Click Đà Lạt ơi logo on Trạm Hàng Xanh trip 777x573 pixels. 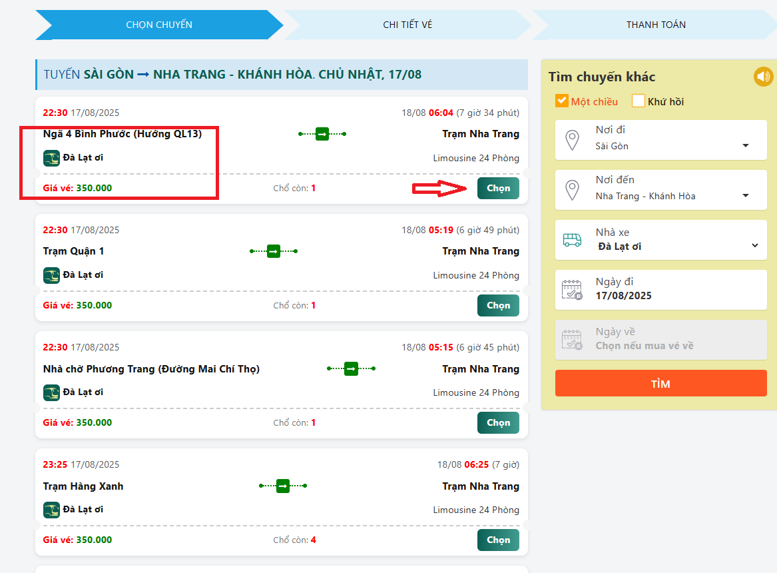[51, 510]
